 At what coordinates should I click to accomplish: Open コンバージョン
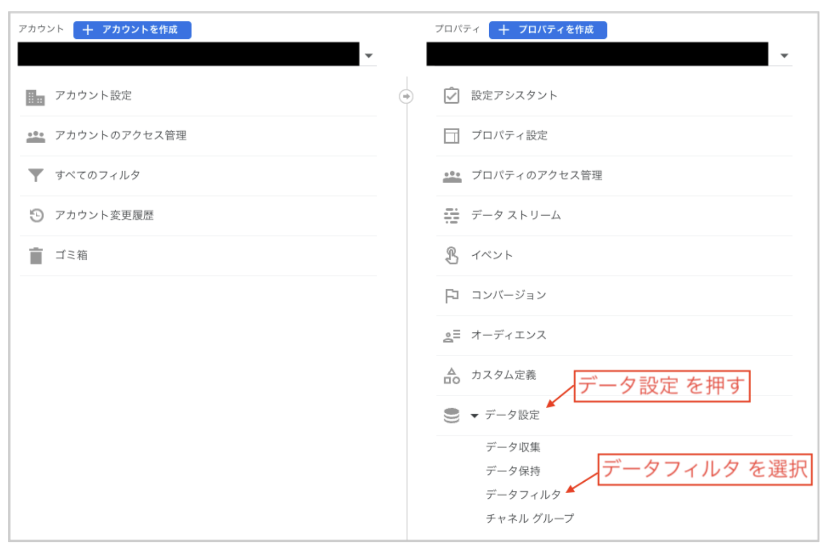[x=509, y=295]
